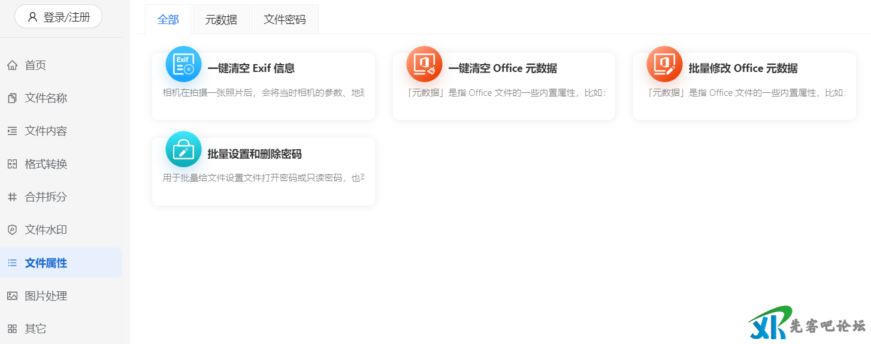The width and height of the screenshot is (871, 344).
Task: Open 文件内容 in the sidebar
Action: 46,131
